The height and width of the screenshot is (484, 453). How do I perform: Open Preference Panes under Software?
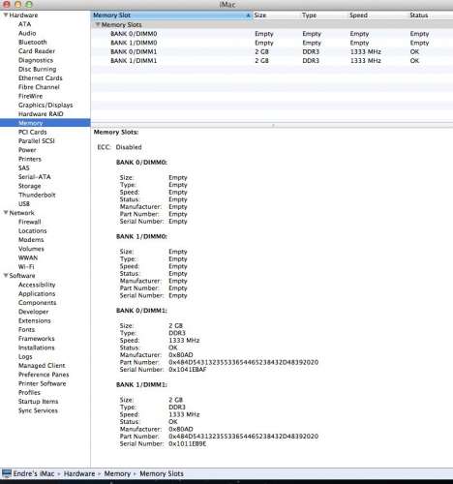tap(44, 375)
